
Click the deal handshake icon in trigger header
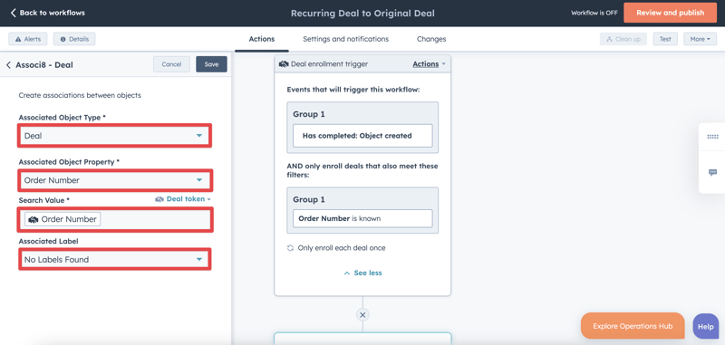click(284, 64)
